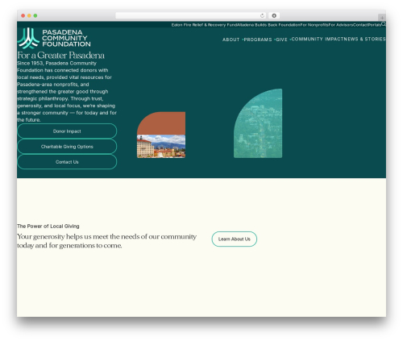Maximize the browser with green button
The width and height of the screenshot is (403, 341).
35,16
